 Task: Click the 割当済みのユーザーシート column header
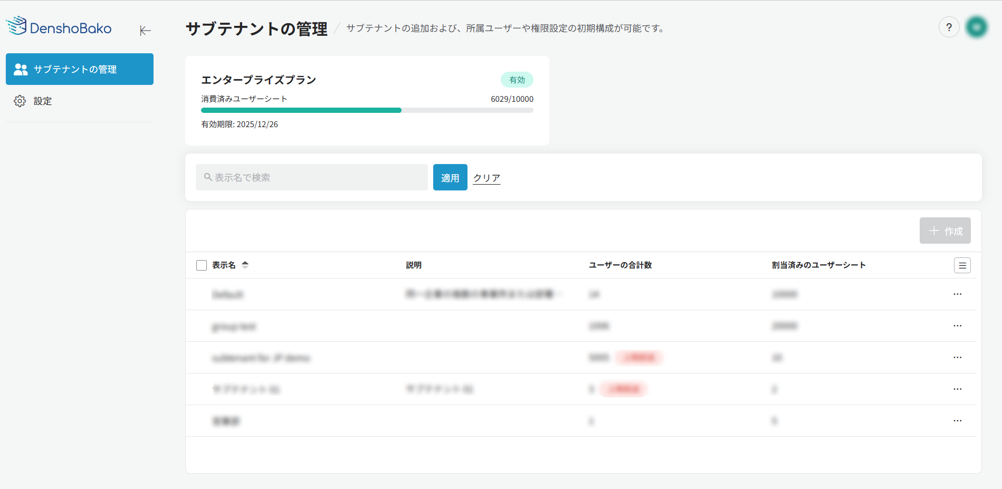819,265
